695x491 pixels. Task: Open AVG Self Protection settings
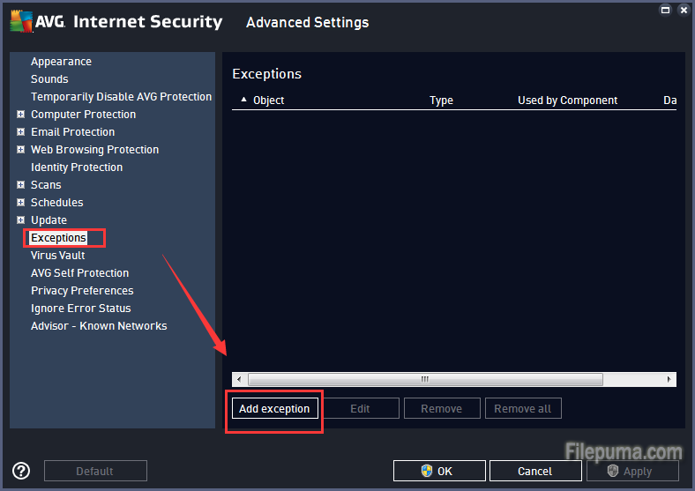[x=79, y=273]
